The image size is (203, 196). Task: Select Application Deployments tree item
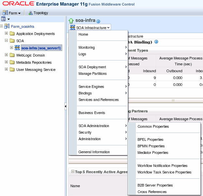tap(36, 34)
